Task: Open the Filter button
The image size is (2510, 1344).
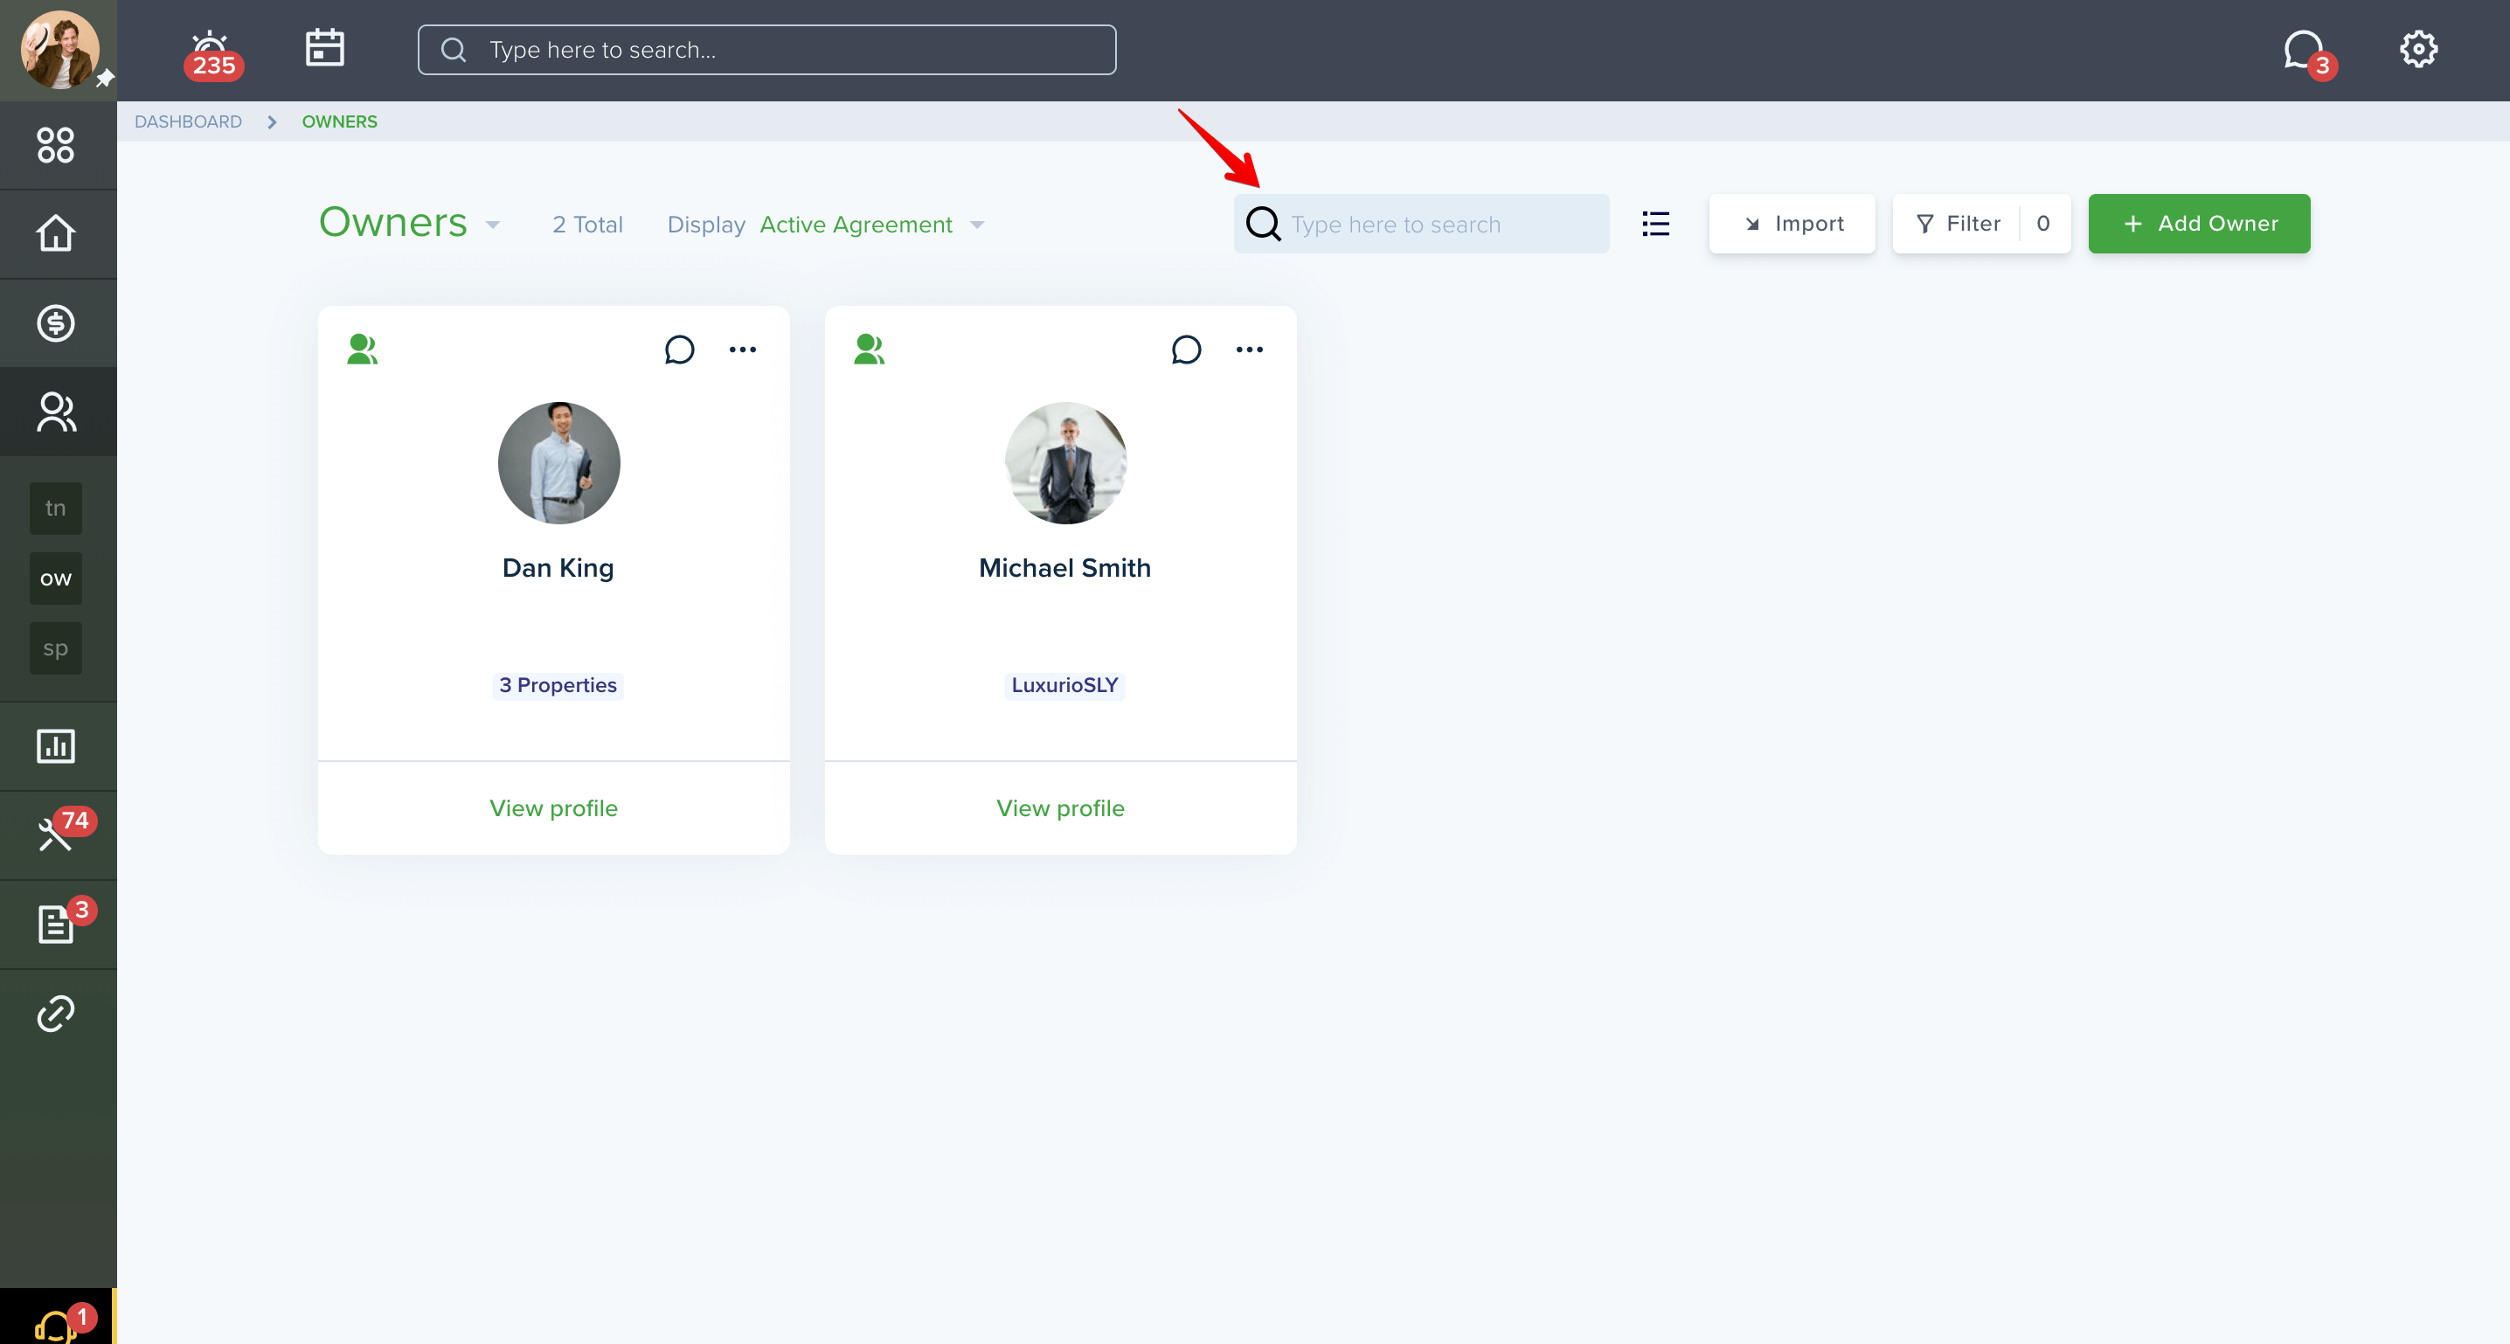Action: click(x=1981, y=223)
